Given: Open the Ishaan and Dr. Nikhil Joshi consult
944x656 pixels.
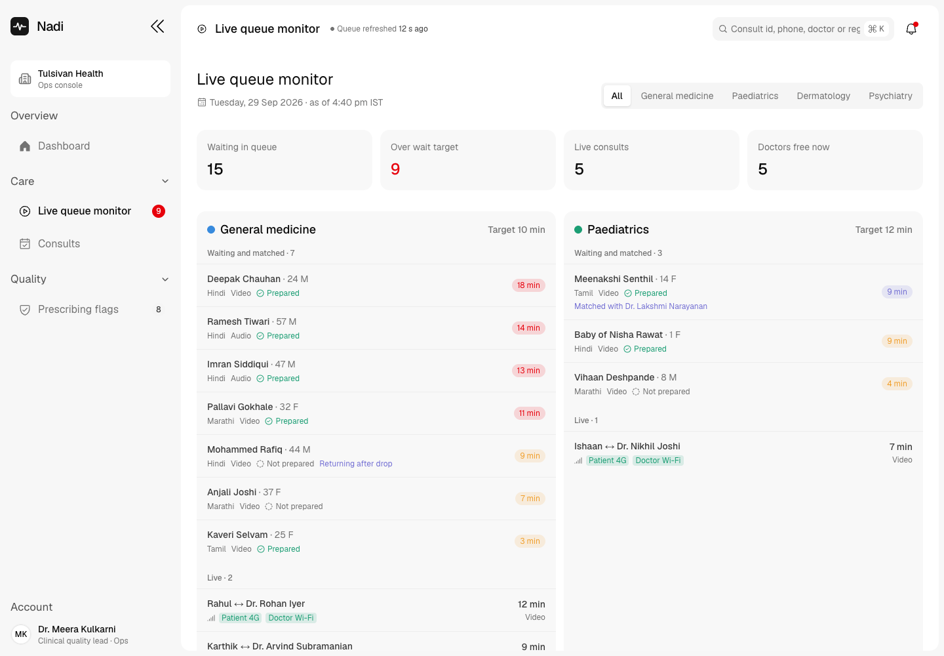Looking at the screenshot, I should coord(743,453).
